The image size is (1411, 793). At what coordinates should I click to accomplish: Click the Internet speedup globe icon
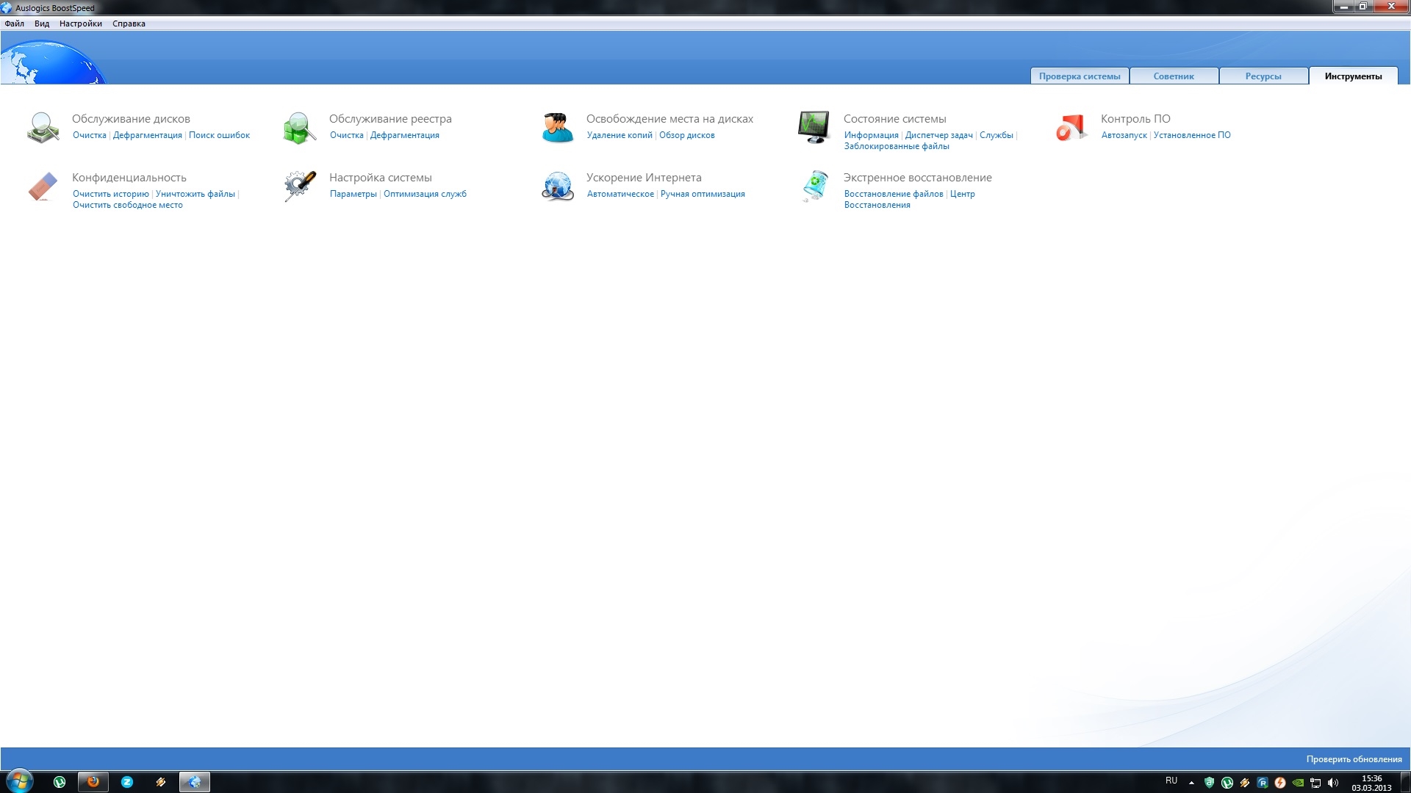point(557,187)
